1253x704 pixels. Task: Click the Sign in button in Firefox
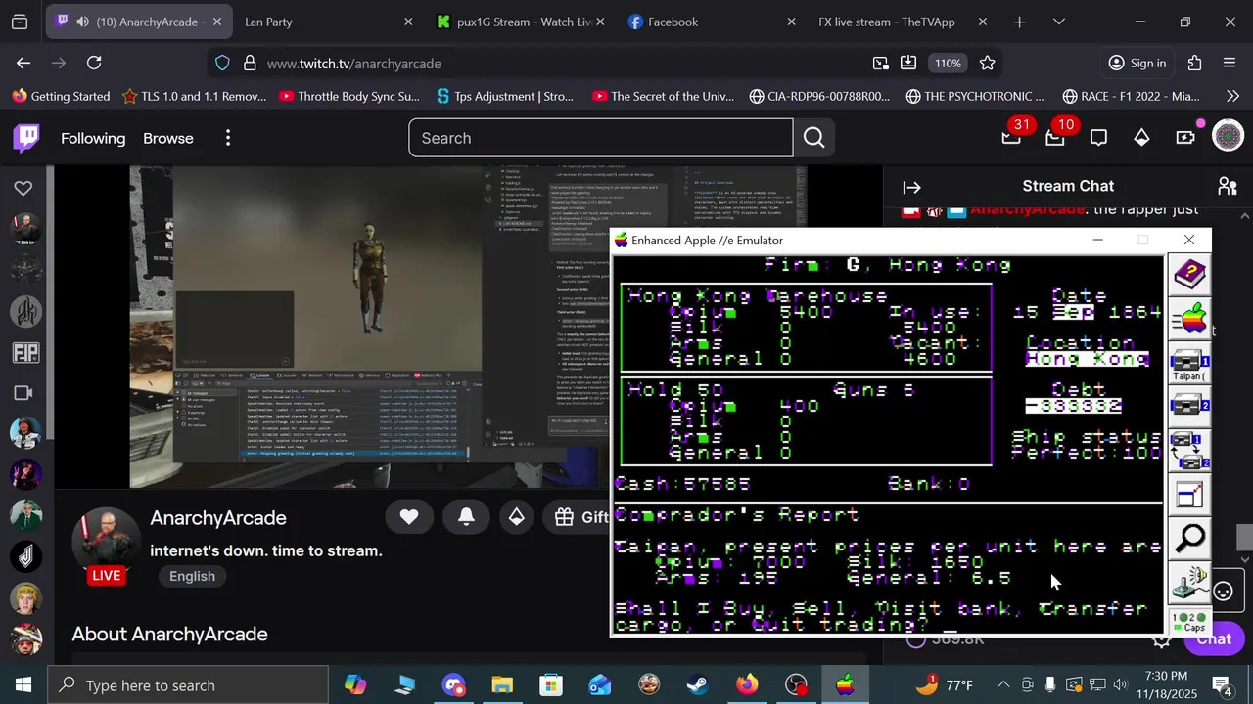click(1137, 63)
